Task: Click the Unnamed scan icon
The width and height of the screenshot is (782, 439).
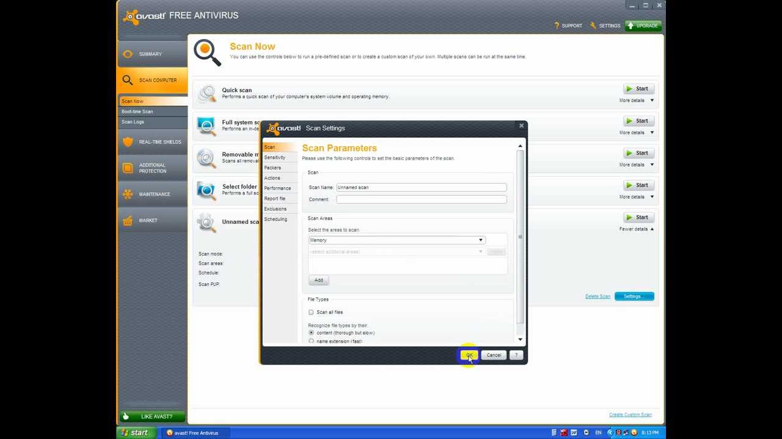Action: [206, 223]
